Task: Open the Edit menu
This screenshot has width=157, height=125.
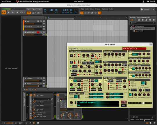Action: pos(87,9)
